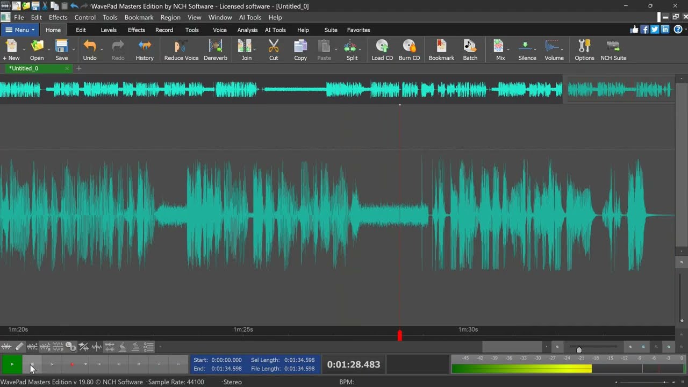Launch the Batch converter

[470, 50]
